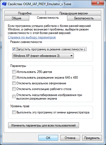106x145 pixels.
Task: Click Изменить параметры для всех пользователей
Action: pyautogui.click(x=44, y=125)
